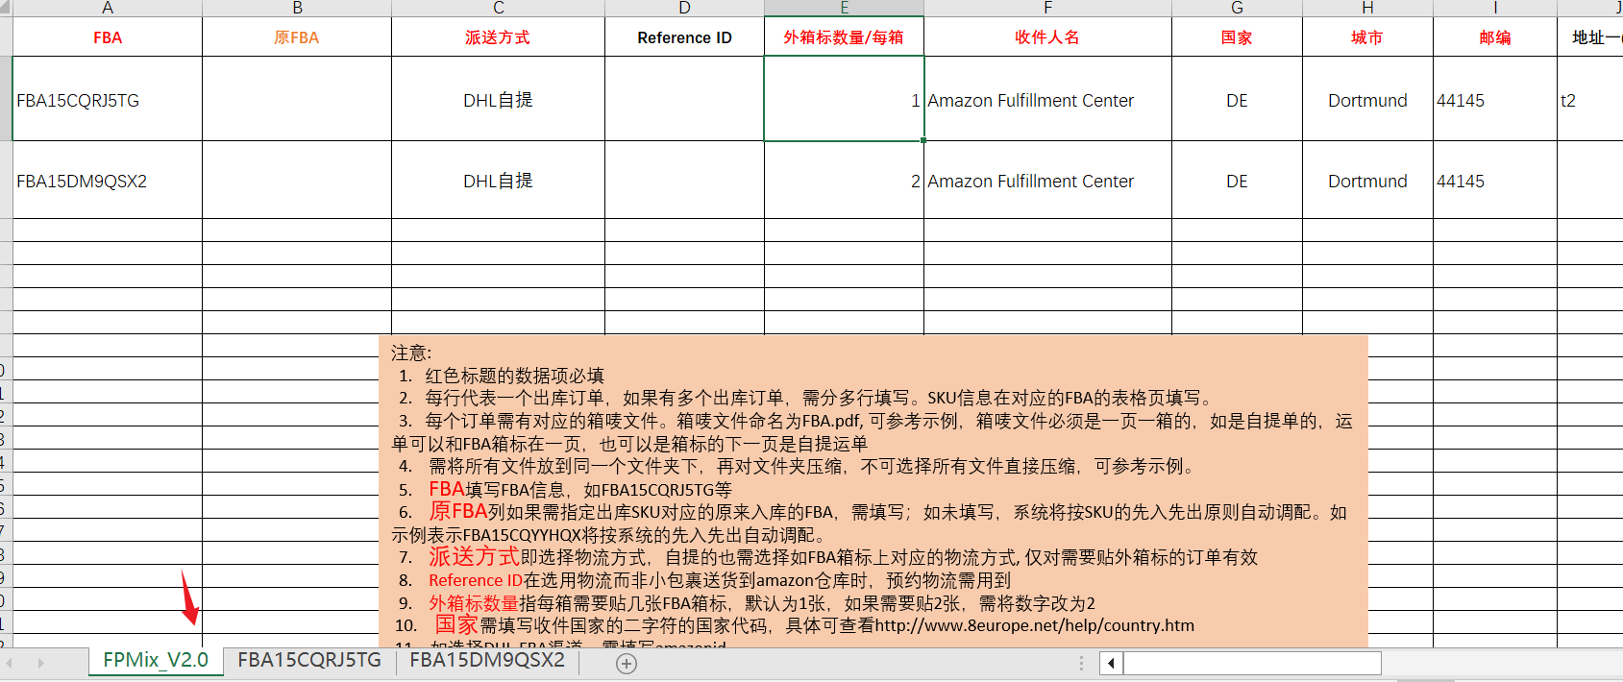The image size is (1623, 682).
Task: Switch to the FPMix_V2.0 sheet tab
Action: pos(156,661)
